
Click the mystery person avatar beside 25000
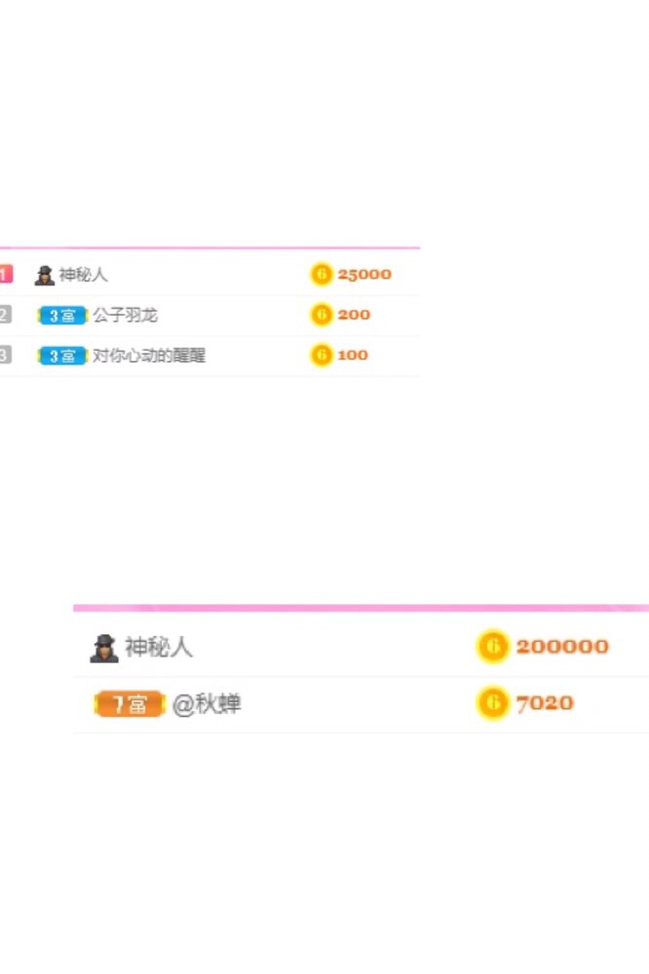coord(44,276)
